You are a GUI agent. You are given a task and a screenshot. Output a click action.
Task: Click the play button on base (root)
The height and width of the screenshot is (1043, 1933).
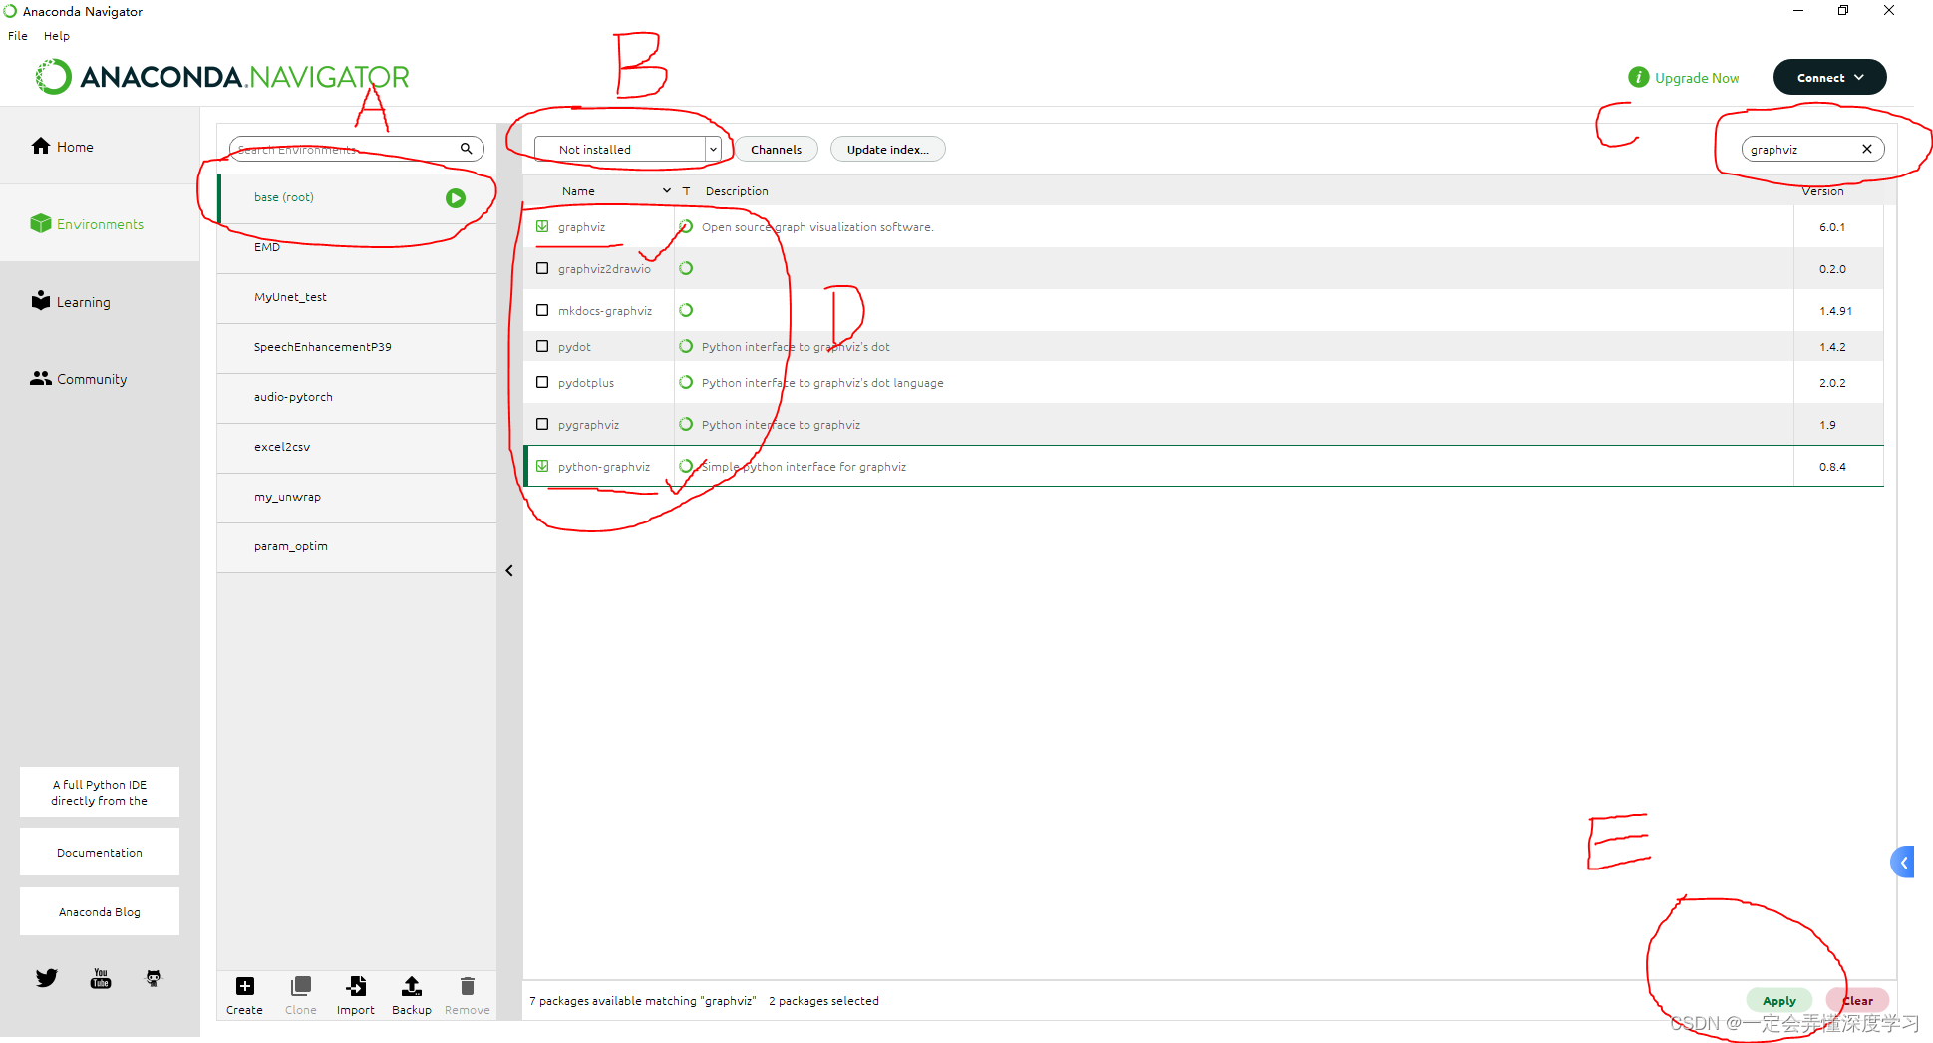[456, 198]
